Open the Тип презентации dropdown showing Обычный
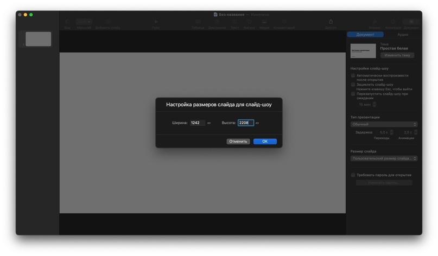 pyautogui.click(x=384, y=124)
